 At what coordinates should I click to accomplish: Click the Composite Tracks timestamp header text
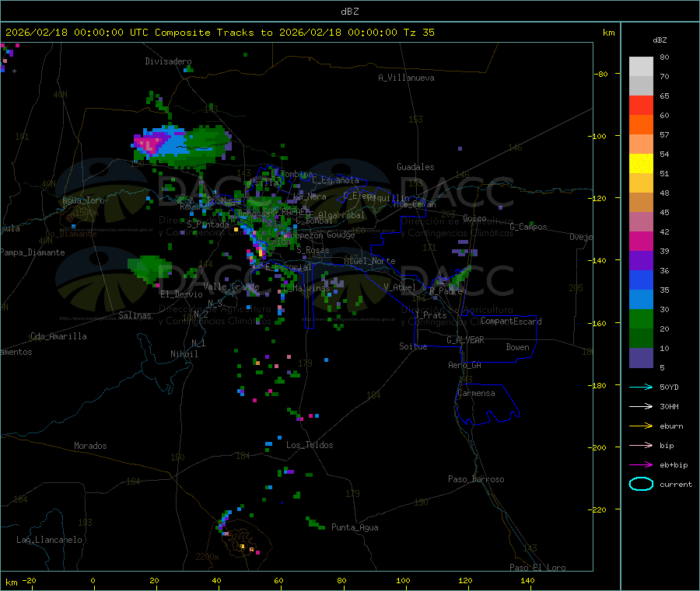[219, 33]
